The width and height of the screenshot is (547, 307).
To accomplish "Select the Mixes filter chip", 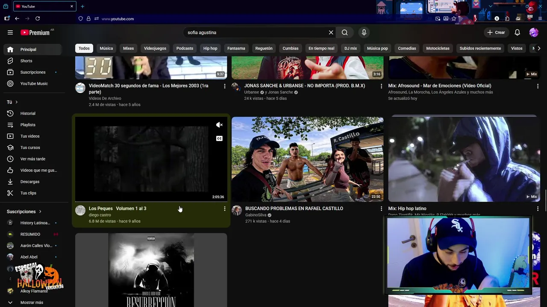I will click(128, 49).
